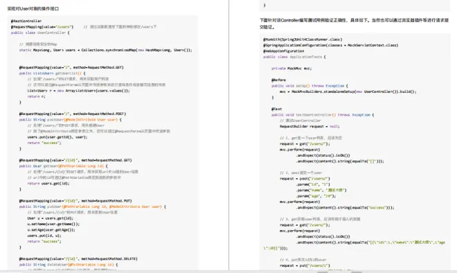This screenshot has height=273, width=457.
Task: Click the heading text above UserController code
Action: [x=33, y=9]
